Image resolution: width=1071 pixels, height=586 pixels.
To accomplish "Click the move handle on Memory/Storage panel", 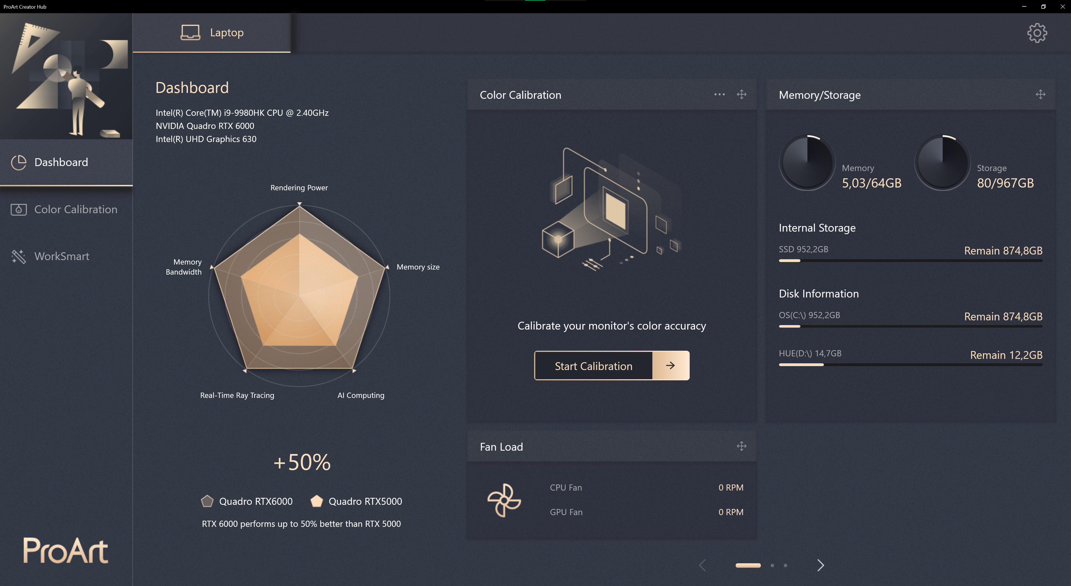I will (1040, 94).
